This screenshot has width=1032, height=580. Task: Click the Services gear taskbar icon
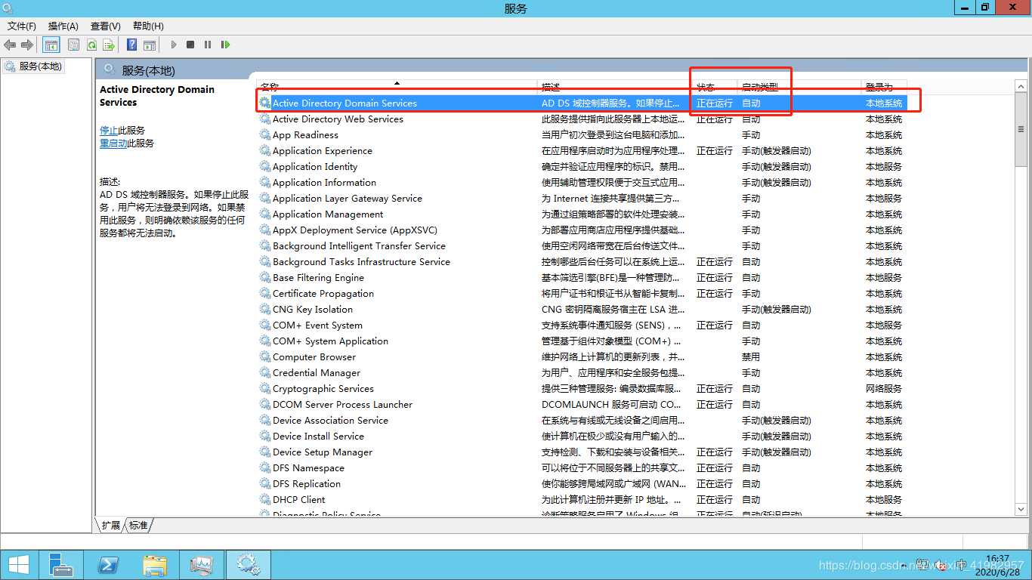click(249, 565)
